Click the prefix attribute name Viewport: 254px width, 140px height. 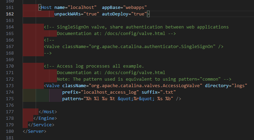pyautogui.click(x=70, y=92)
